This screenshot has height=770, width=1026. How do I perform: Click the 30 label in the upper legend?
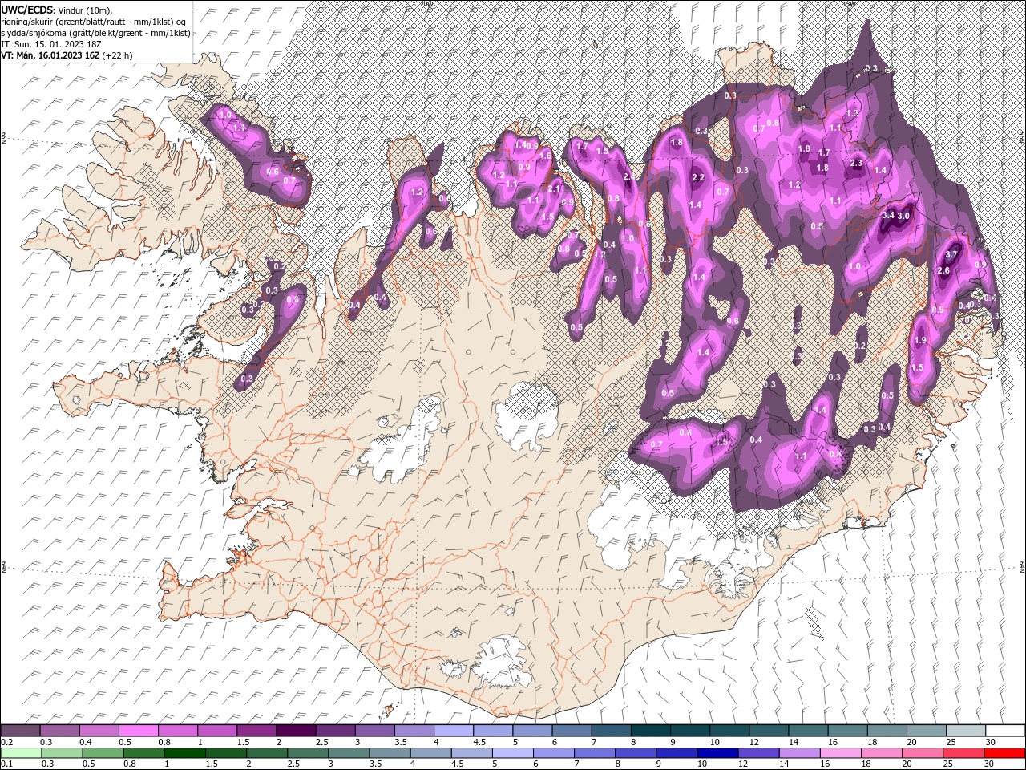click(x=990, y=742)
